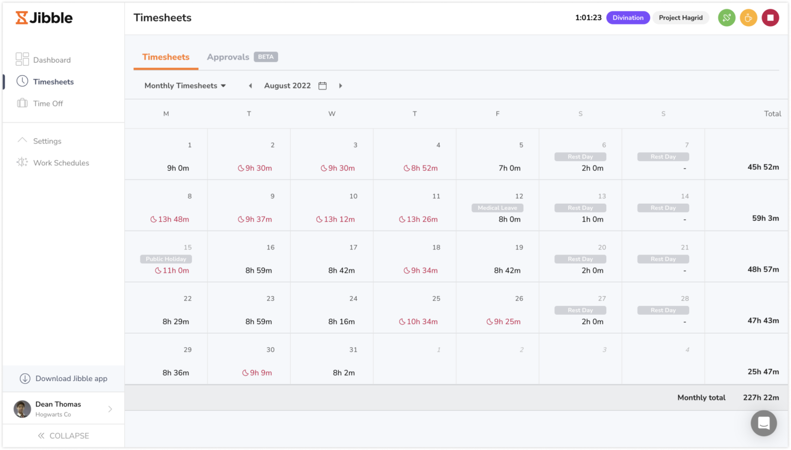Viewport: 791px width, 450px height.
Task: Click Dean Thomas profile avatar
Action: pyautogui.click(x=22, y=408)
